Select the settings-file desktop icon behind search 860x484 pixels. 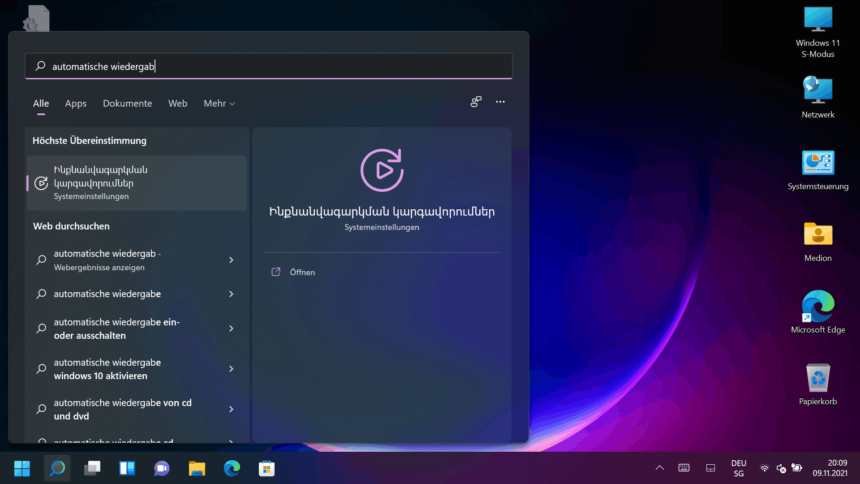pyautogui.click(x=37, y=18)
